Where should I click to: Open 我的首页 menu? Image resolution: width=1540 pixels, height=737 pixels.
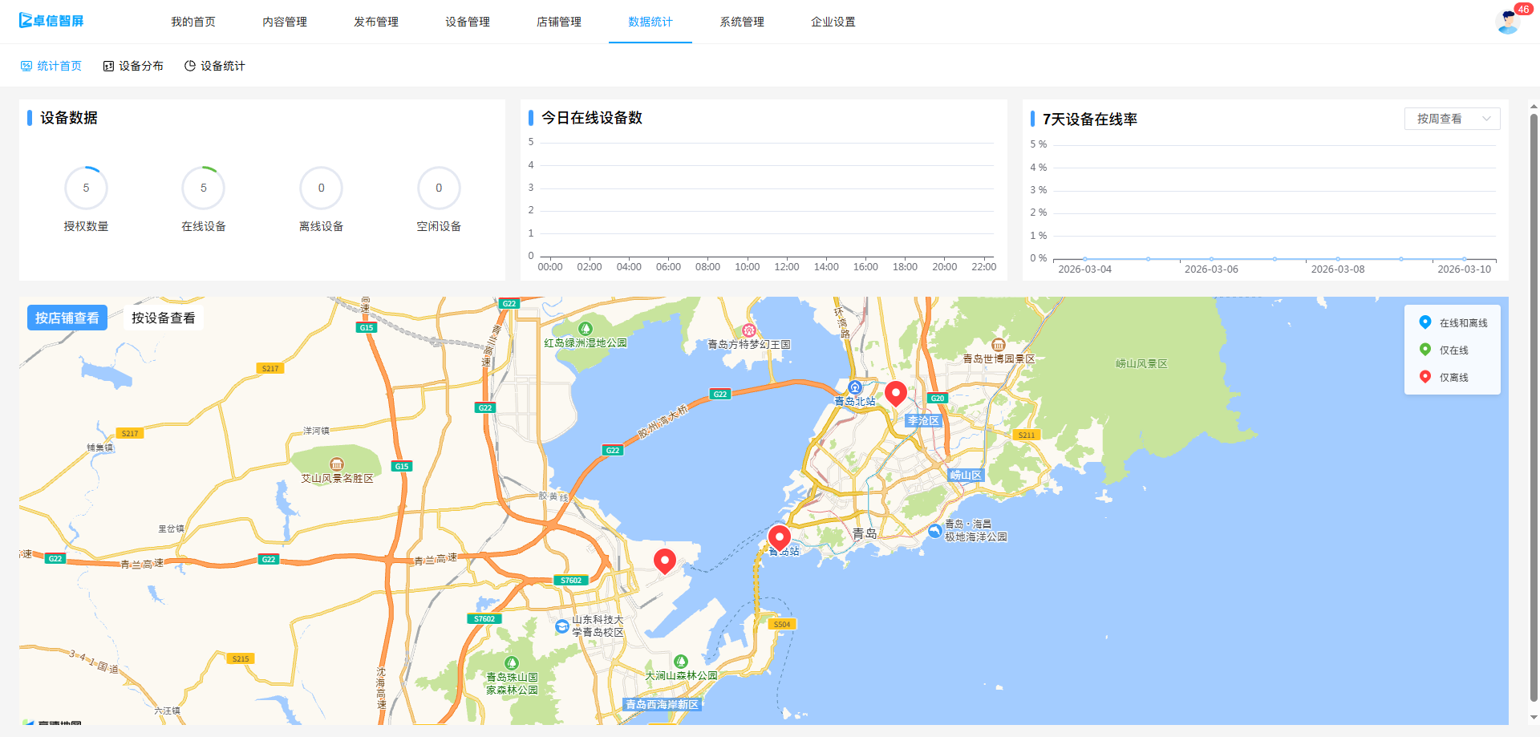click(193, 22)
